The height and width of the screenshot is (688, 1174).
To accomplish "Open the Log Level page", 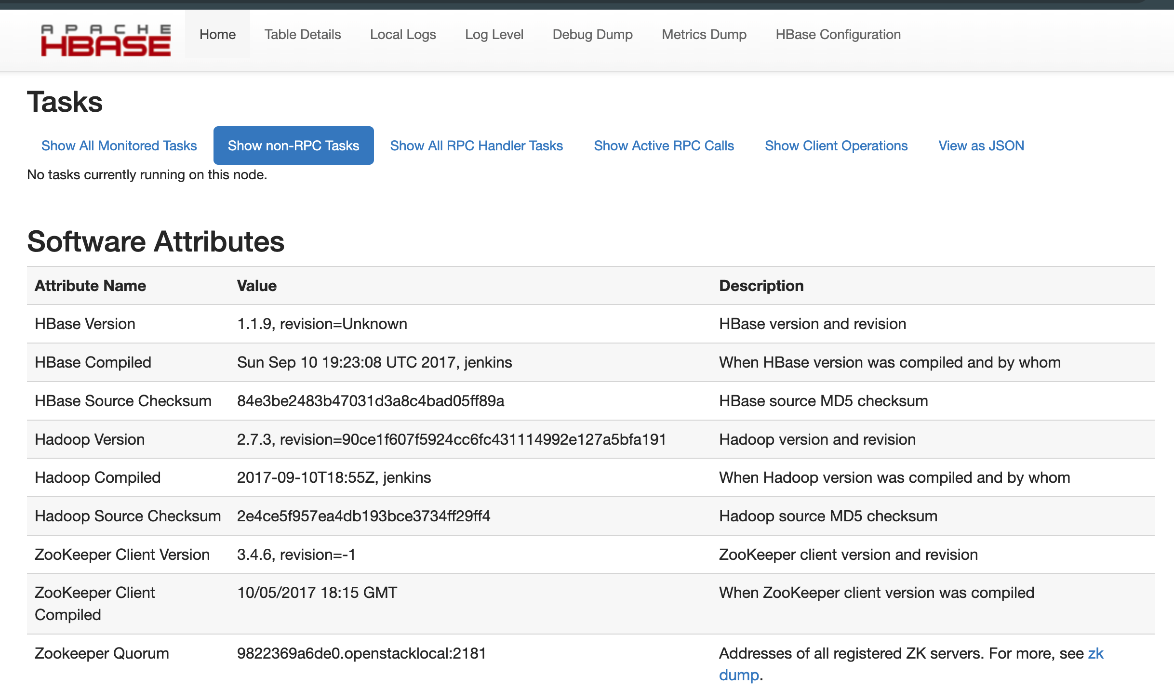I will click(494, 34).
